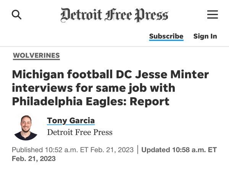
Task: Open search with the magnifying glass icon
Action: (x=16, y=15)
